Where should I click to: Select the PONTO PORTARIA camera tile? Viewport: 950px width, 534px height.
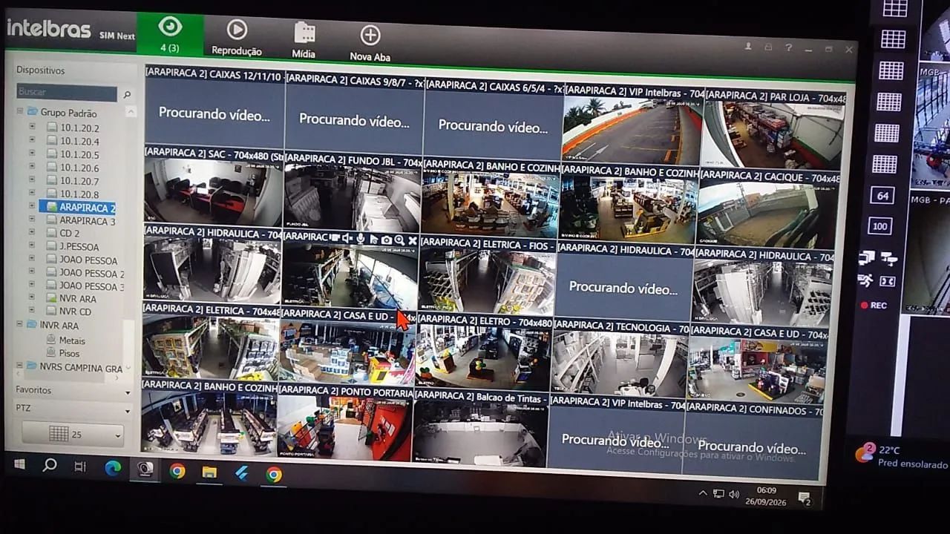point(344,423)
